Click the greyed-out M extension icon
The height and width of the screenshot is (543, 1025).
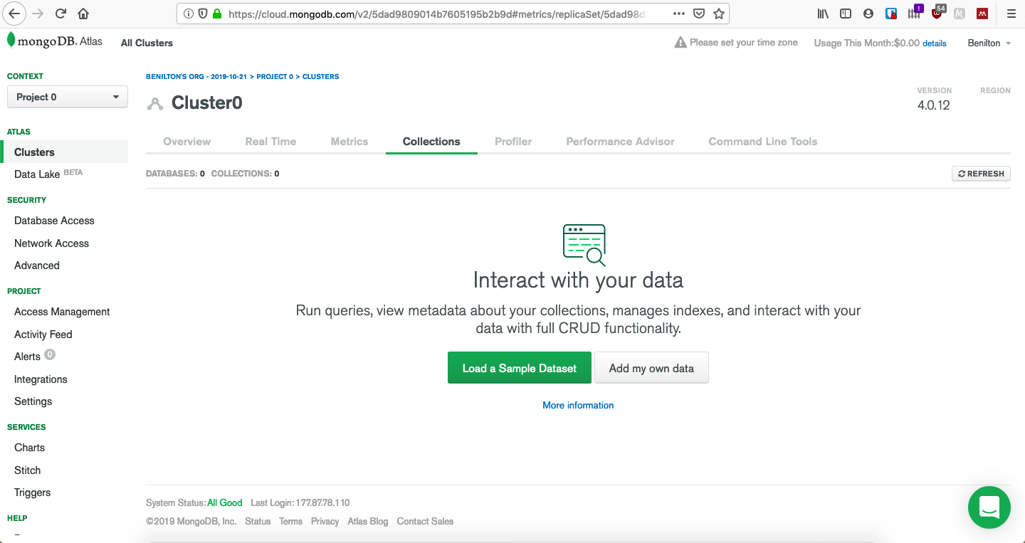point(960,14)
